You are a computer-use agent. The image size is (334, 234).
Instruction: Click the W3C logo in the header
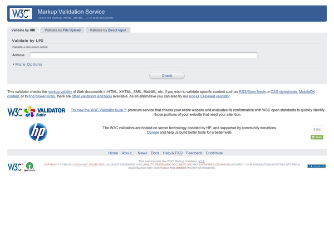tap(21, 13)
